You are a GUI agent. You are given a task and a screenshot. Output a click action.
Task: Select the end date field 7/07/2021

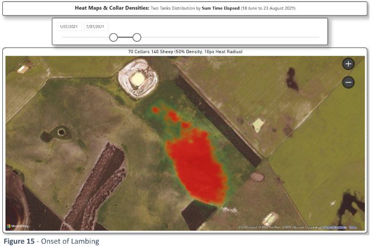pyautogui.click(x=95, y=26)
